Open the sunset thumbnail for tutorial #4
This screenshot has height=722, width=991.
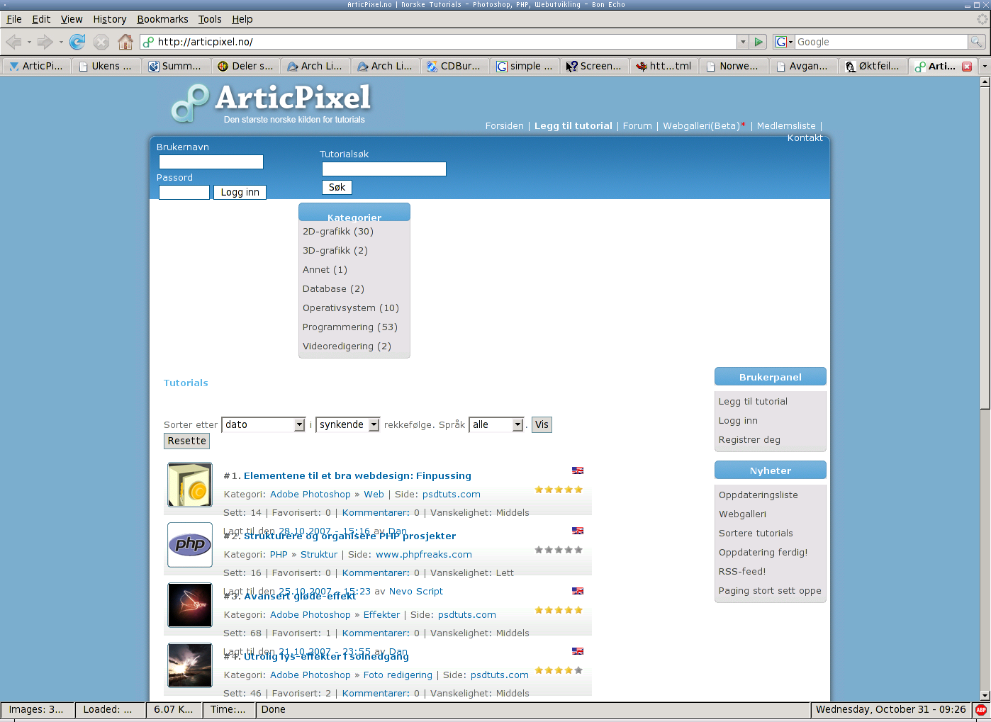tap(190, 665)
